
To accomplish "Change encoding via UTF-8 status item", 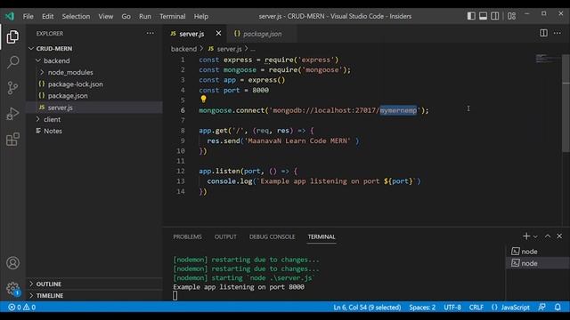I will pos(452,308).
